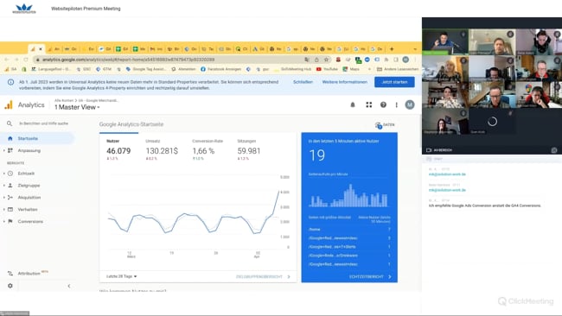This screenshot has width=562, height=316.
Task: Click the Zielgruppe person icon
Action: click(x=10, y=186)
